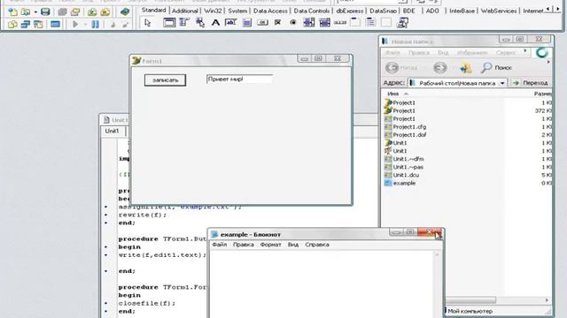
Task: Switch to the dbExpress palette tab
Action: (x=350, y=11)
